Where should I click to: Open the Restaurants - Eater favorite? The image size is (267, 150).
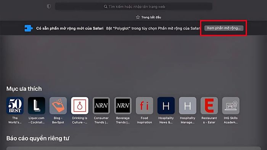[209, 105]
